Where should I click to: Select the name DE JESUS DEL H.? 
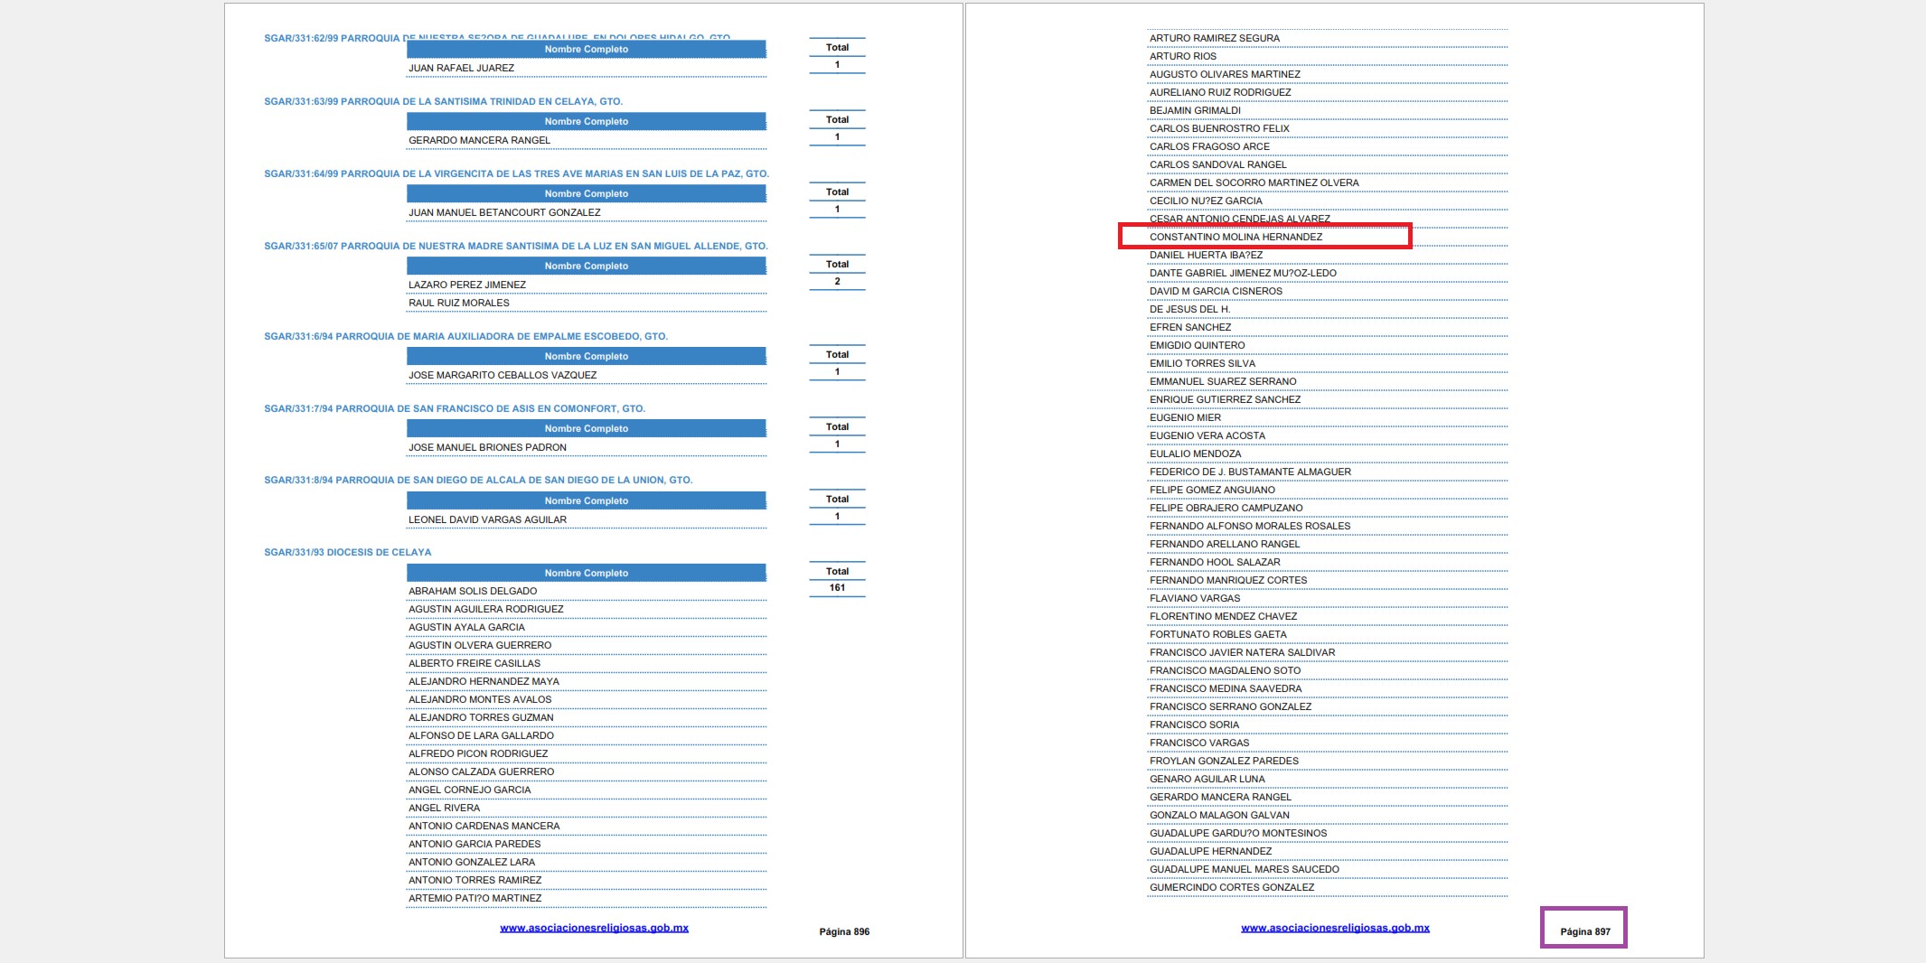pyautogui.click(x=1189, y=309)
